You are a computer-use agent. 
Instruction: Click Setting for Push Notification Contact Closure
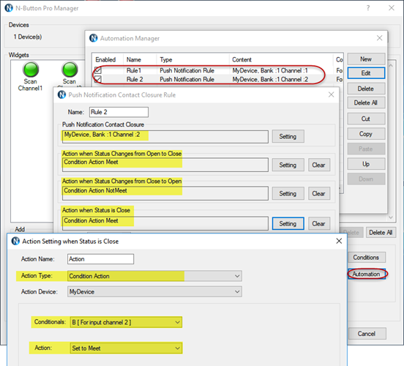(x=288, y=136)
